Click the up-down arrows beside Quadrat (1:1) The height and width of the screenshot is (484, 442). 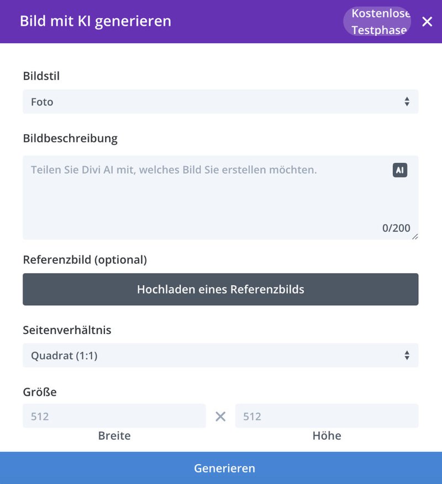pos(407,355)
